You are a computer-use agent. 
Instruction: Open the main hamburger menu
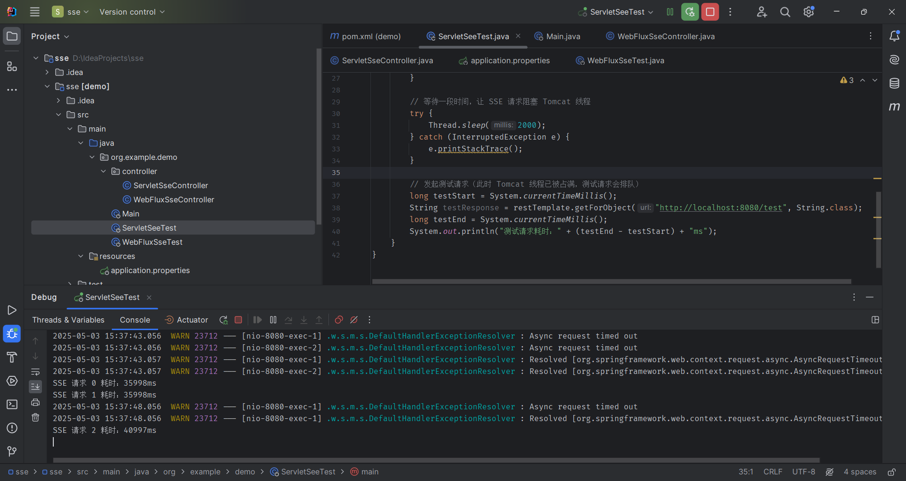[34, 12]
